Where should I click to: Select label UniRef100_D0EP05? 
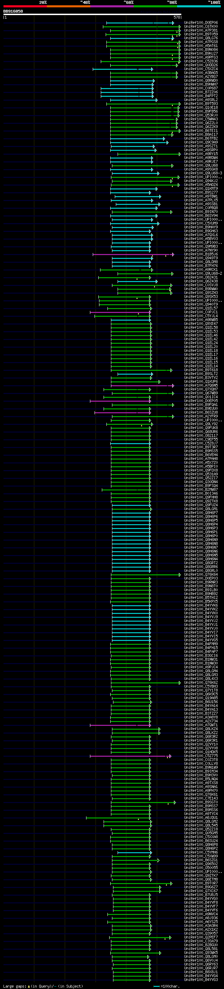point(201,401)
